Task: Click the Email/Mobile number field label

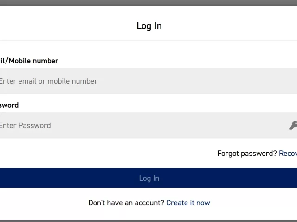Action: click(x=29, y=61)
